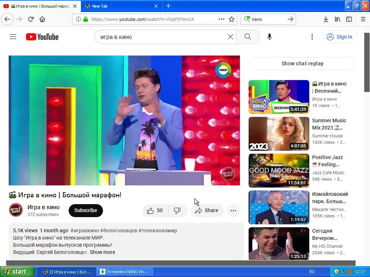Click the RU language indicator
Viewport: 370px width, 277px height.
click(312, 272)
